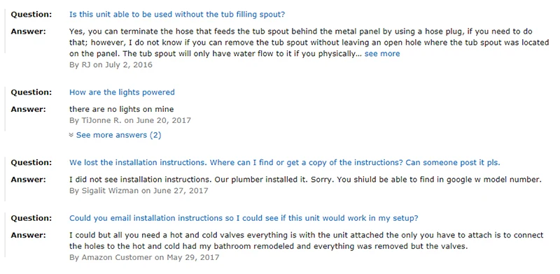
Task: Expand 'See more answers (2)'
Action: [118, 135]
